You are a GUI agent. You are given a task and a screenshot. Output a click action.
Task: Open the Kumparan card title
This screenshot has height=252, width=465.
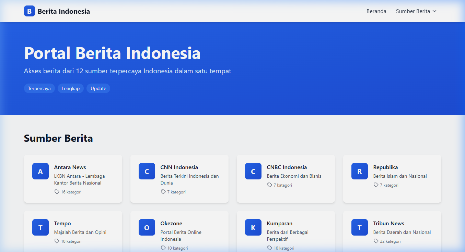[x=280, y=223]
